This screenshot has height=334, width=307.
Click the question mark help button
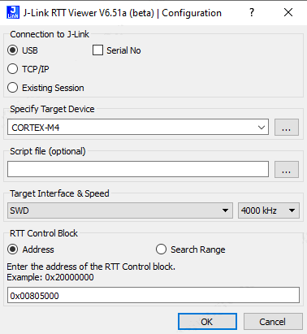click(x=252, y=12)
